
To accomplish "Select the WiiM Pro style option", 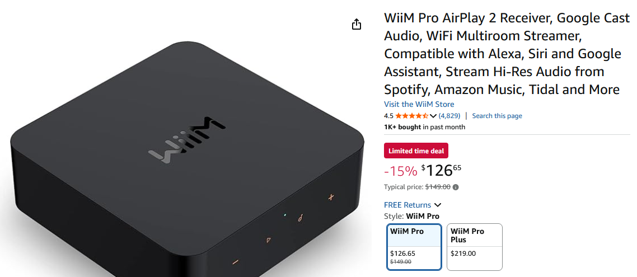I will pyautogui.click(x=414, y=247).
